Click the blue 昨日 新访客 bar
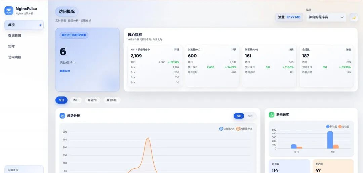This screenshot has height=173, width=363. point(330,140)
